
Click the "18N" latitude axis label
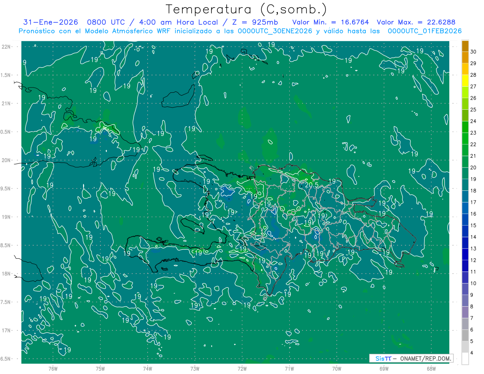coord(6,274)
